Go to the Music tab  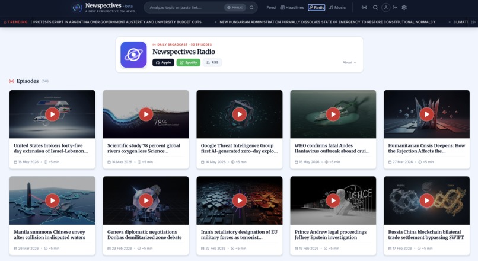click(337, 8)
